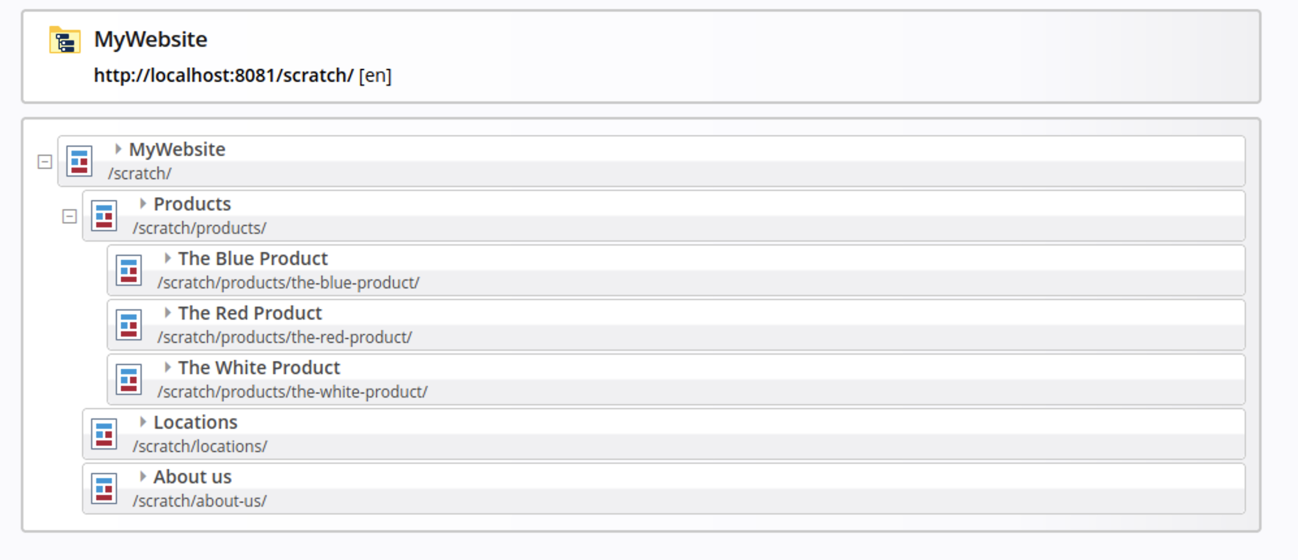Click The Blue Product page icon
Image resolution: width=1298 pixels, height=560 pixels.
[x=129, y=270]
